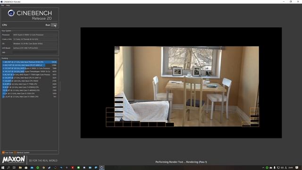302x170 pixels.
Task: Select the Ryzen Threadripper 1950X ranking row
Action: (x=30, y=71)
